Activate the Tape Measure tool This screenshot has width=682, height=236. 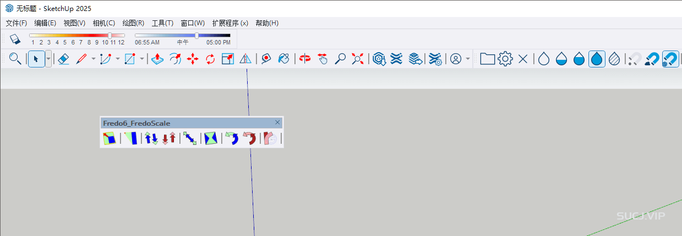(266, 59)
